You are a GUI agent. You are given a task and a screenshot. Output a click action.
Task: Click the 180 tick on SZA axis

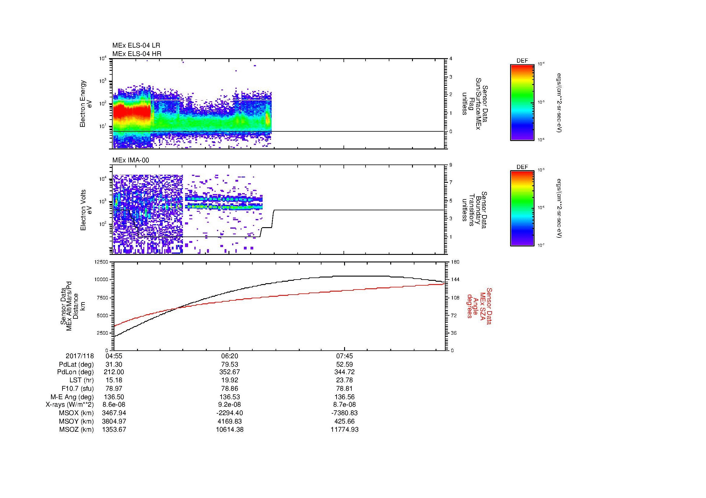pyautogui.click(x=455, y=262)
